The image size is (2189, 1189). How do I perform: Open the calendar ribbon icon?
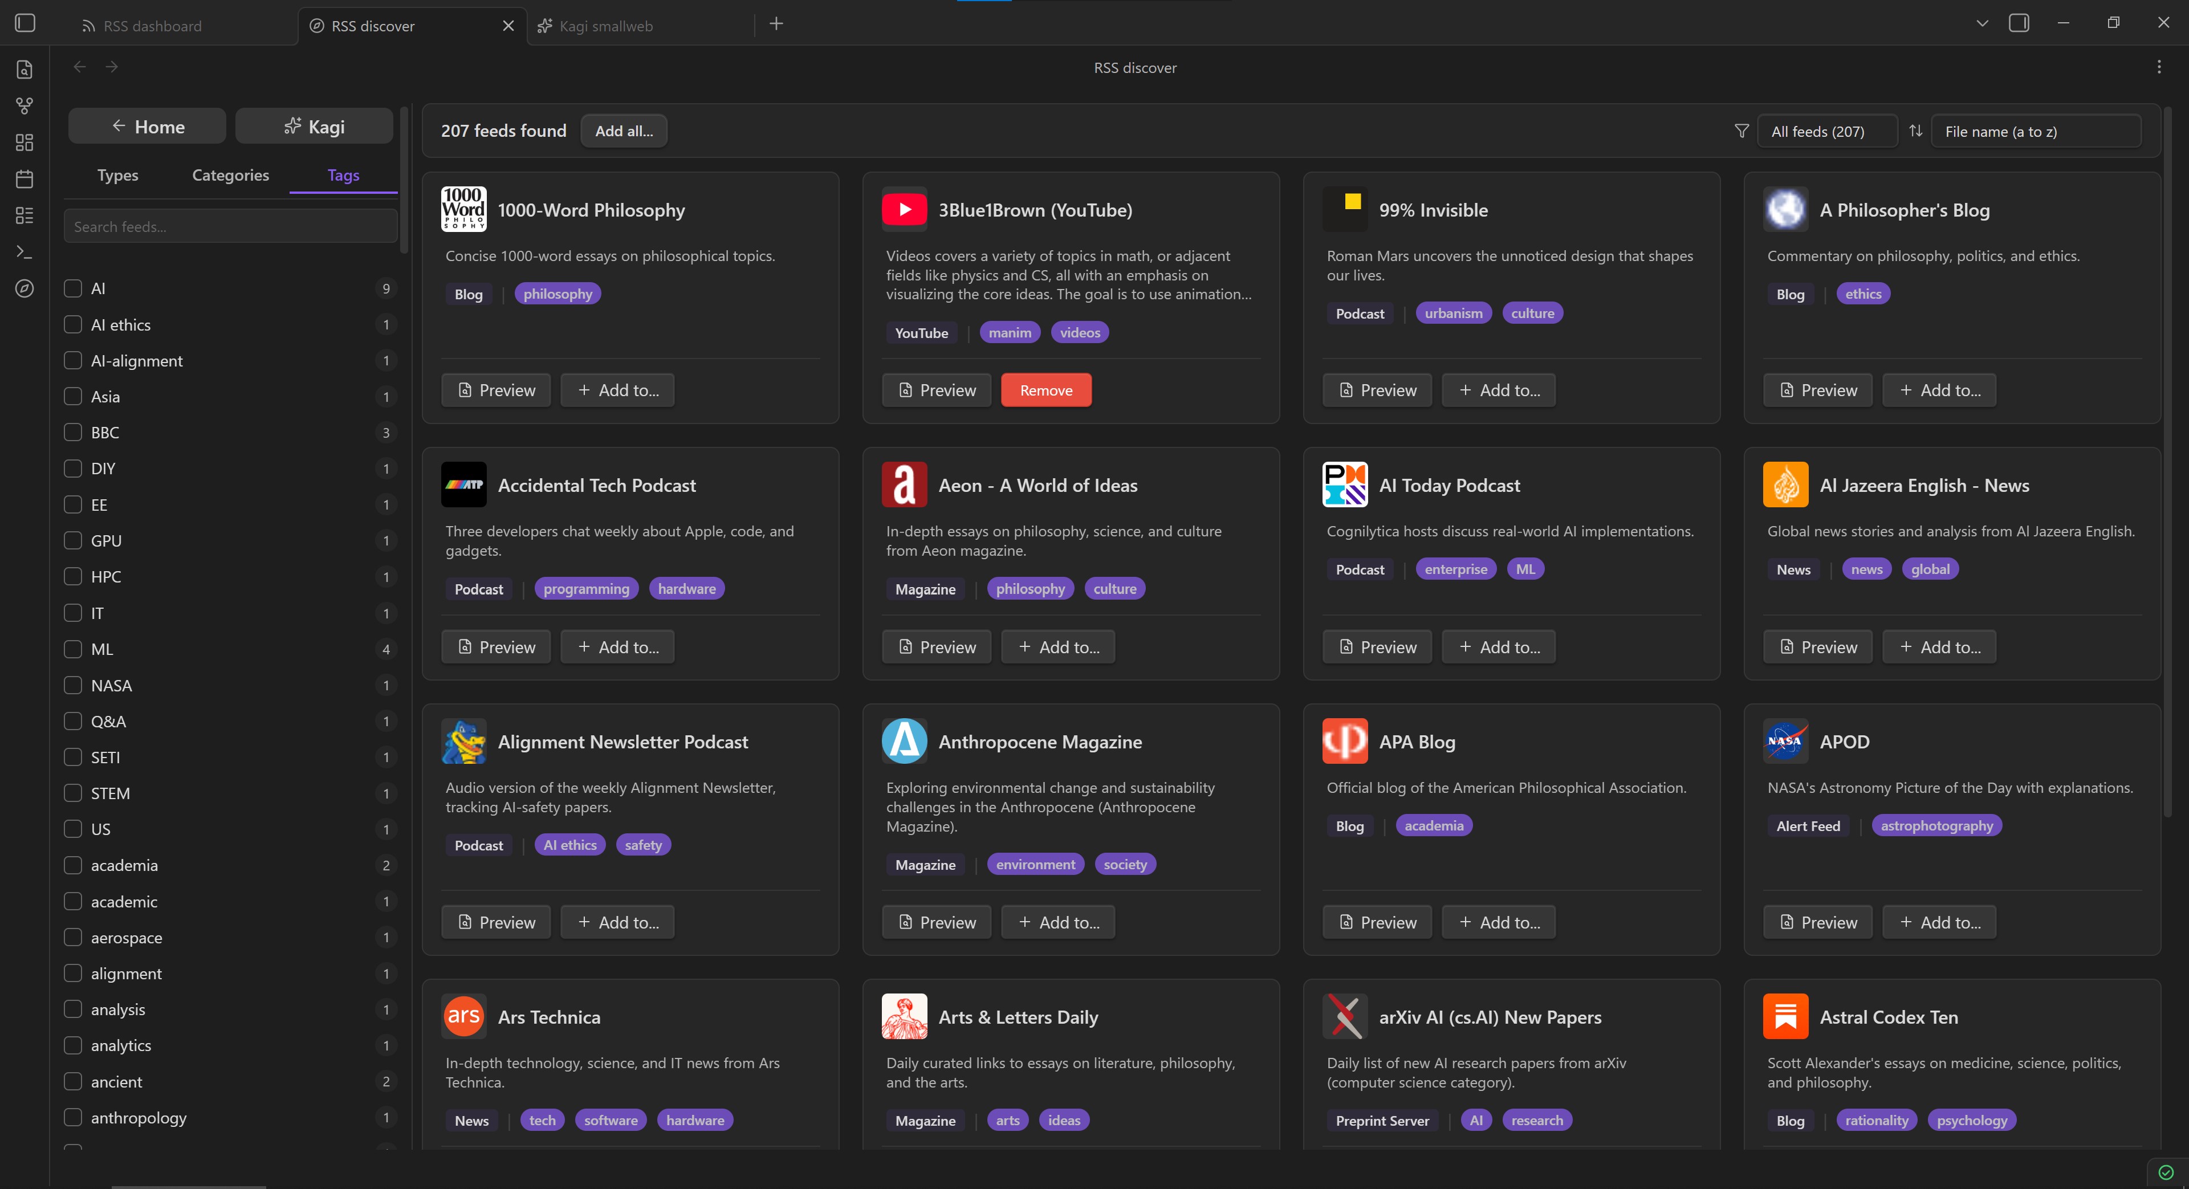pos(25,178)
